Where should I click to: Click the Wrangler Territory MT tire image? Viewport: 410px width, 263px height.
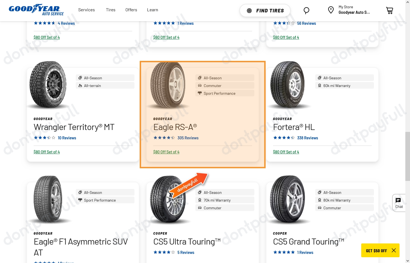[48, 84]
